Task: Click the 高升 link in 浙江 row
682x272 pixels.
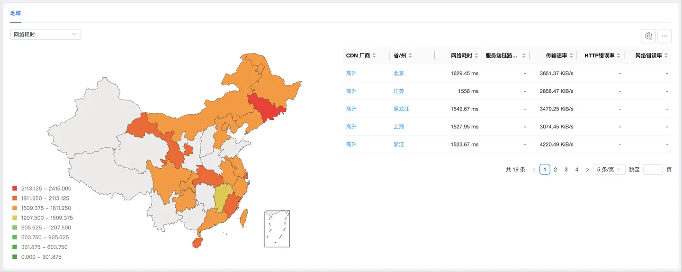Action: coord(351,145)
